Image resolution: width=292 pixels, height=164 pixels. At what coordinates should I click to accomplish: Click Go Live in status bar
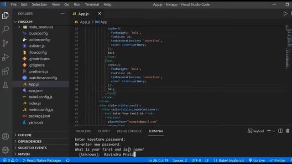click(x=256, y=160)
